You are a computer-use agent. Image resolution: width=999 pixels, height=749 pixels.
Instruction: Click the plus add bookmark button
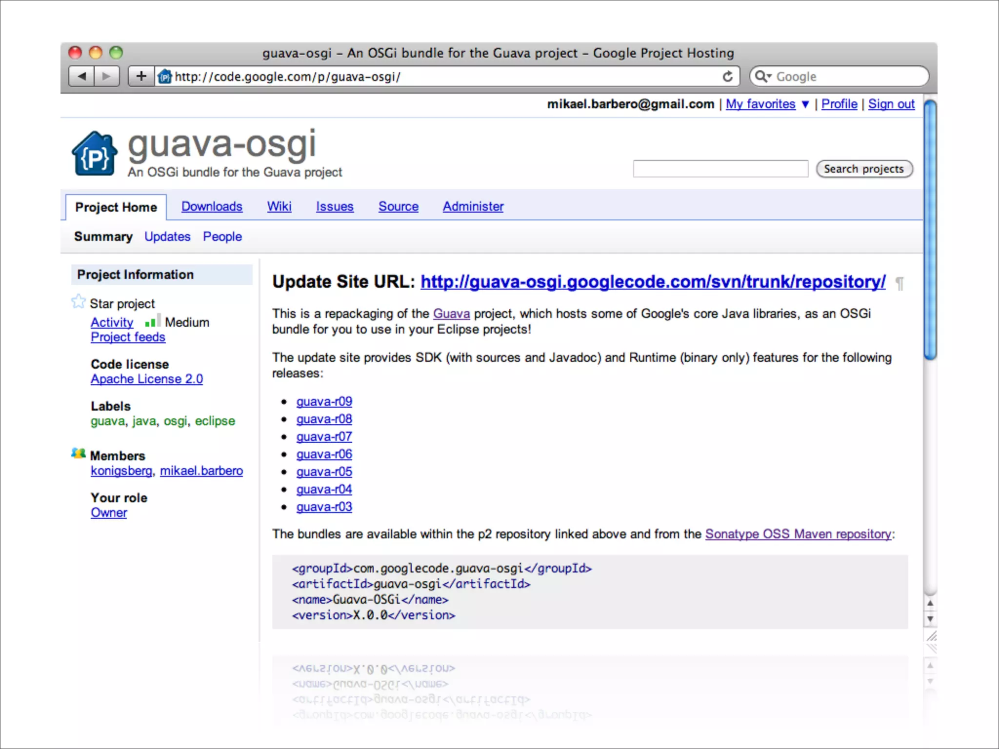(x=141, y=77)
